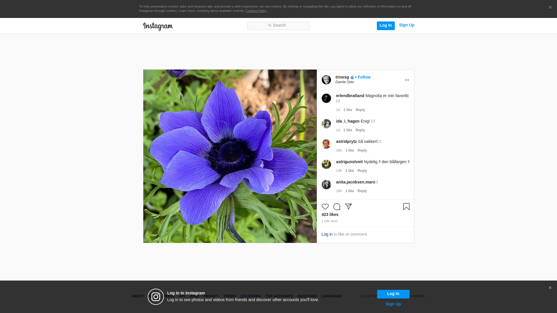Screen dimensions: 557x313
Task: Click the Instagram logo
Action: pos(158,27)
